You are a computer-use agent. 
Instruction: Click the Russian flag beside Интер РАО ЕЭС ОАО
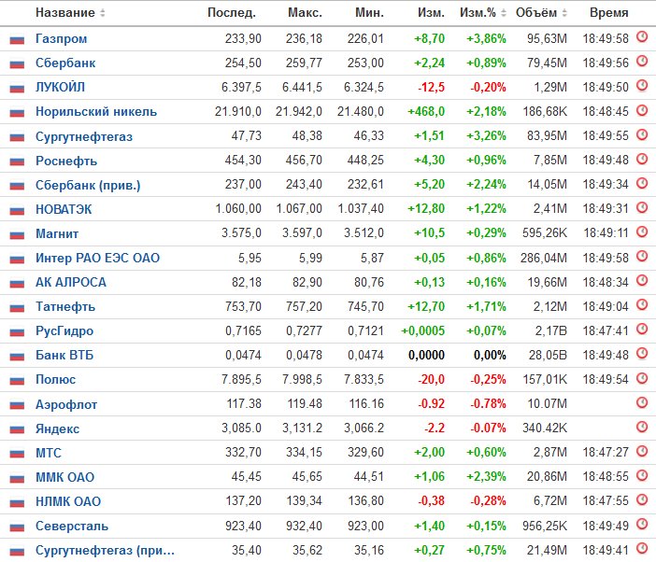click(x=17, y=260)
